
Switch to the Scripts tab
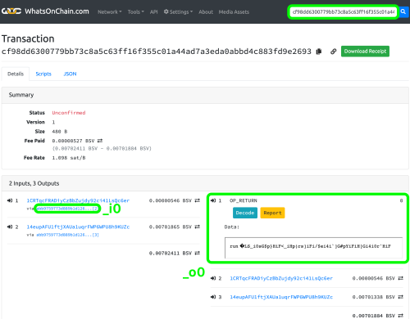coord(43,74)
